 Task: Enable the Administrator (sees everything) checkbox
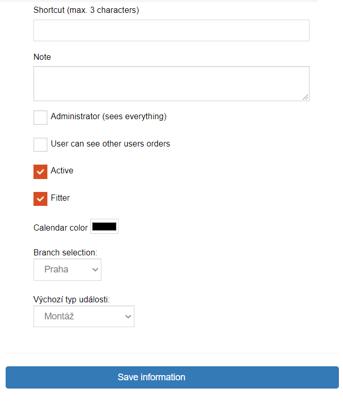pyautogui.click(x=40, y=118)
